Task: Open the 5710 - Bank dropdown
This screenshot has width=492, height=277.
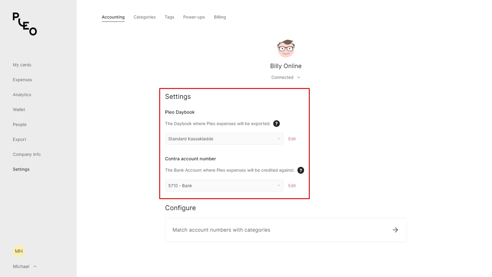Action: (x=224, y=186)
